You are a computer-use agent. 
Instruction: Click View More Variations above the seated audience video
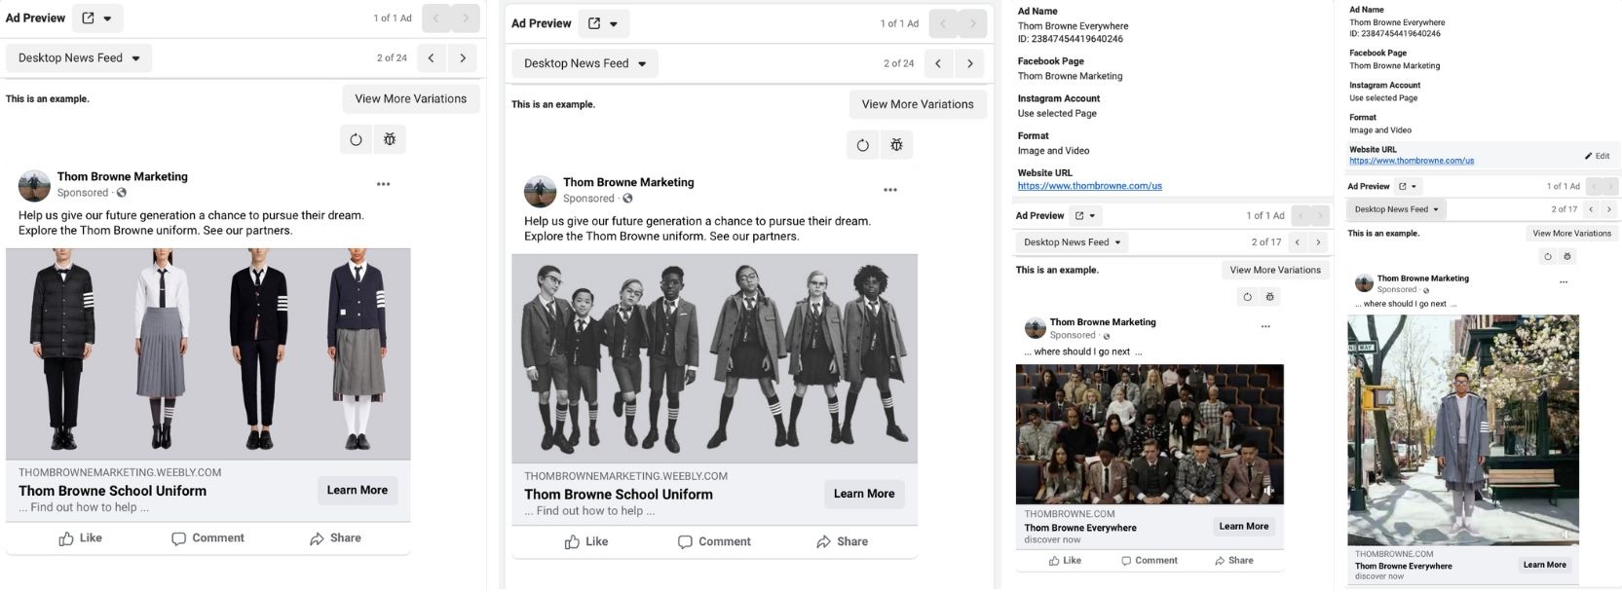1275,271
